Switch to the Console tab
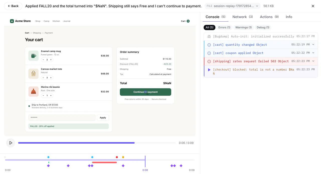The width and height of the screenshot is (321, 174). tap(215, 17)
